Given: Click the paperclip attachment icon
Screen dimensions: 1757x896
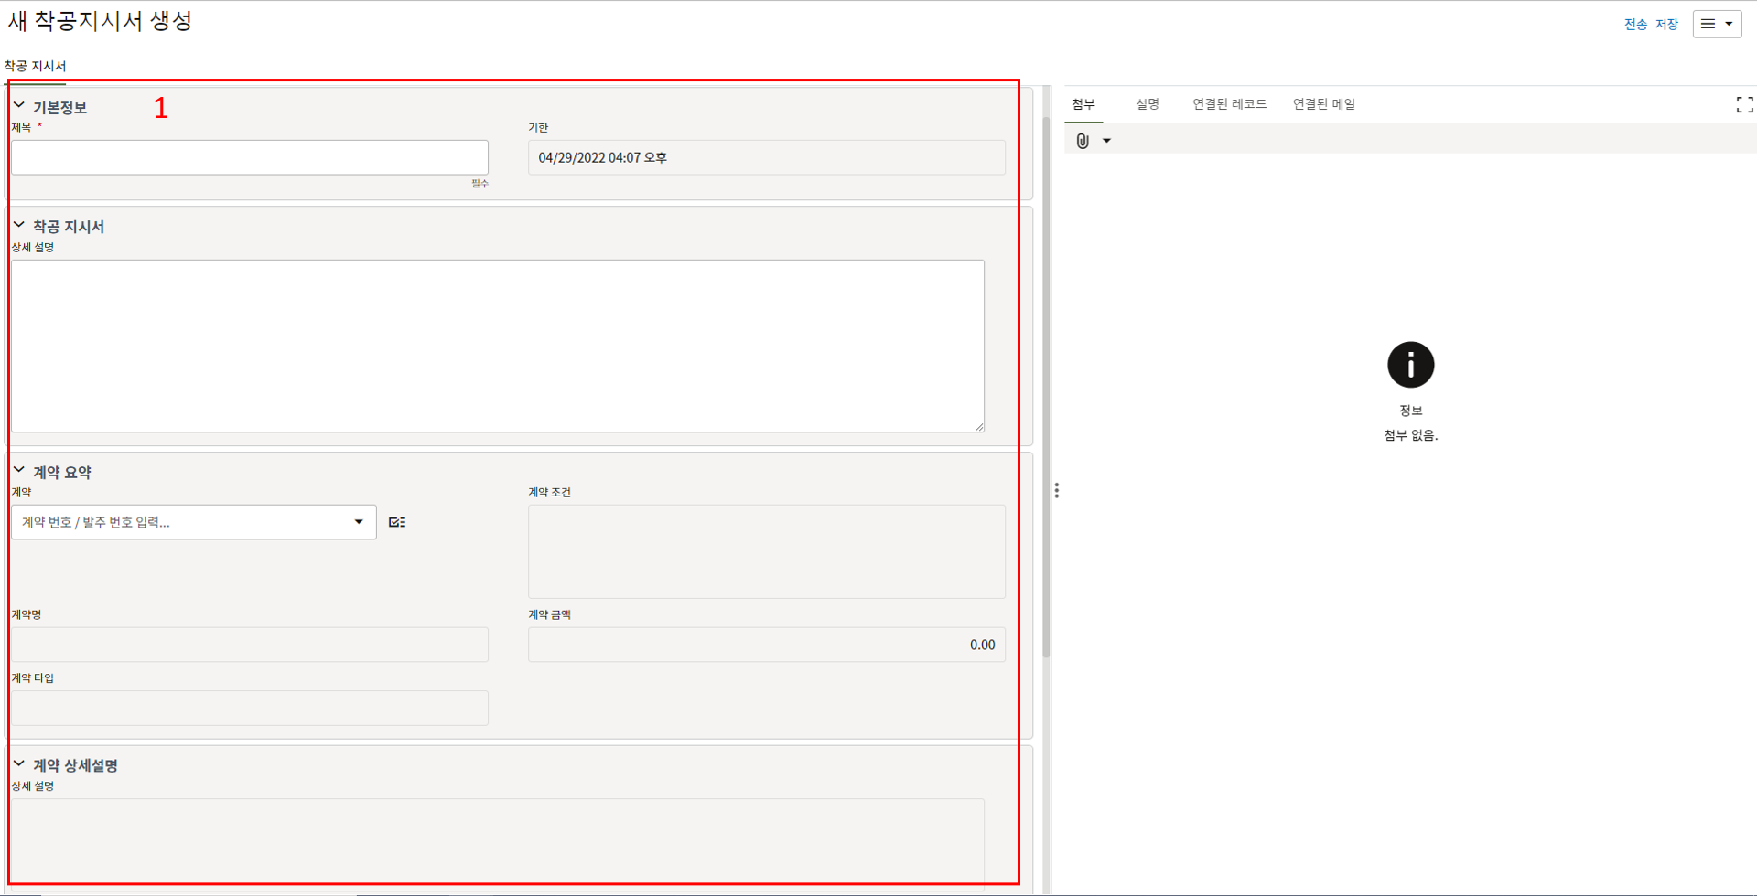Looking at the screenshot, I should (1083, 141).
